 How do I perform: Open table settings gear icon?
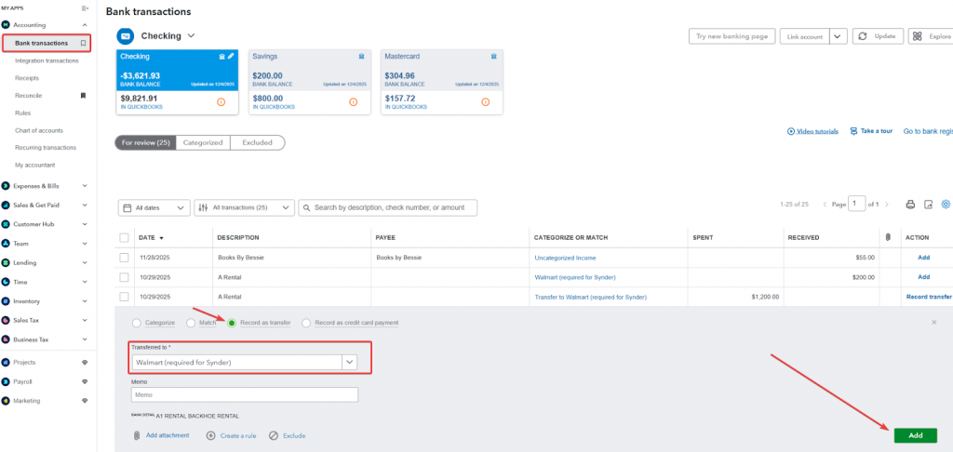[946, 205]
